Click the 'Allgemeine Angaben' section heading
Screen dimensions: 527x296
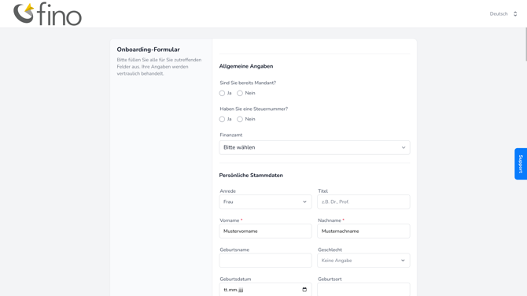click(x=246, y=66)
